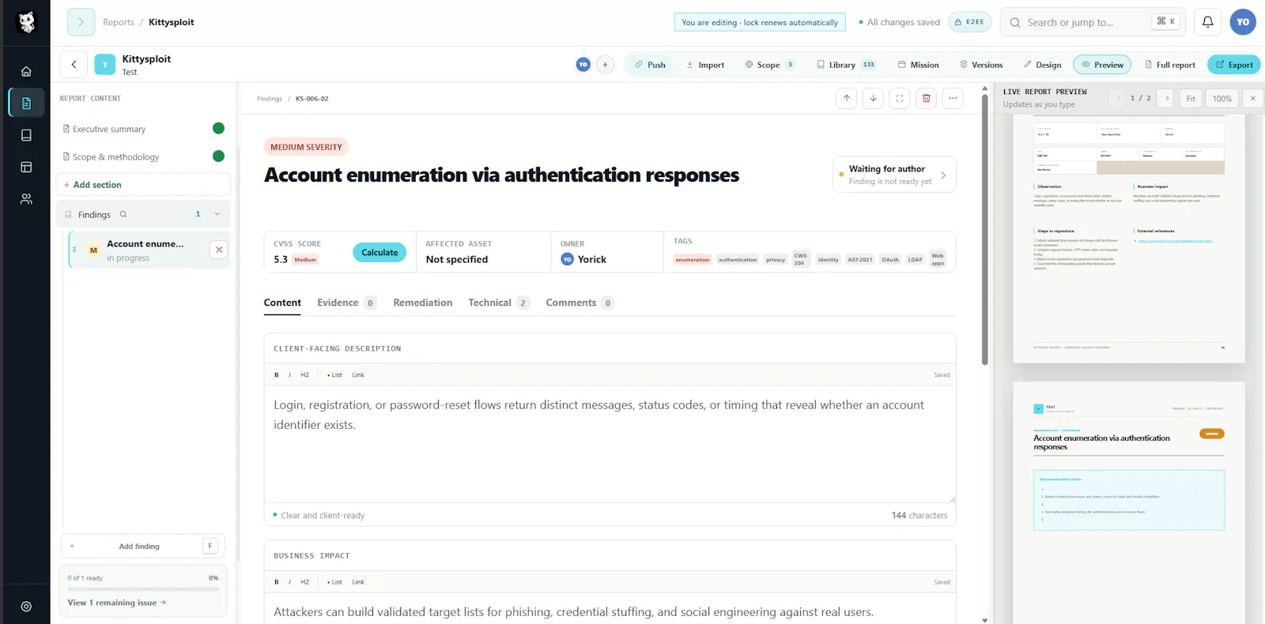Expand the finding editor to fullscreen
Viewport: 1265px width, 624px height.
point(900,99)
